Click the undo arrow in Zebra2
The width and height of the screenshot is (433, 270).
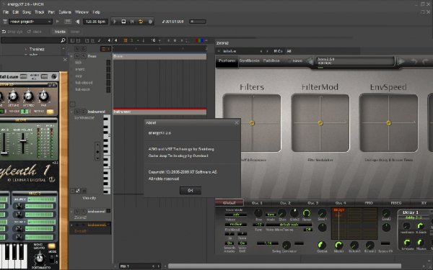point(414,61)
